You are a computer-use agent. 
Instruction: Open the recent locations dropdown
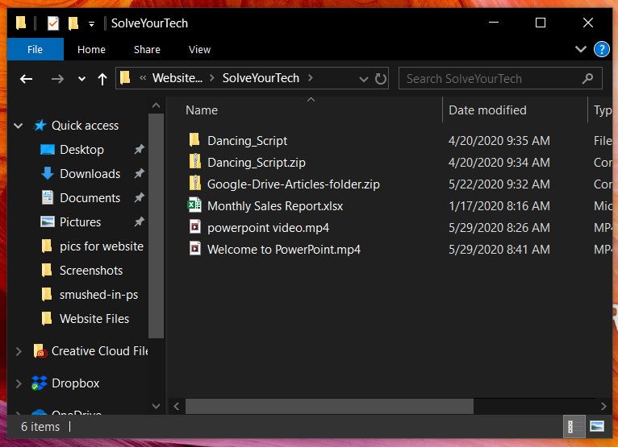point(81,79)
